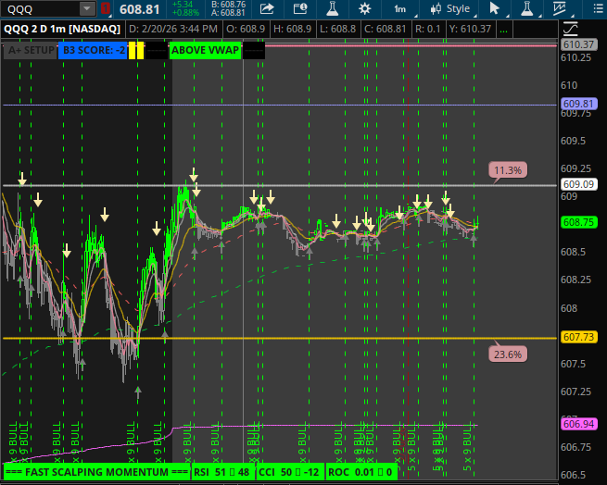This screenshot has height=485, width=607.
Task: Click the red link icon beside the symbol
Action: point(104,9)
